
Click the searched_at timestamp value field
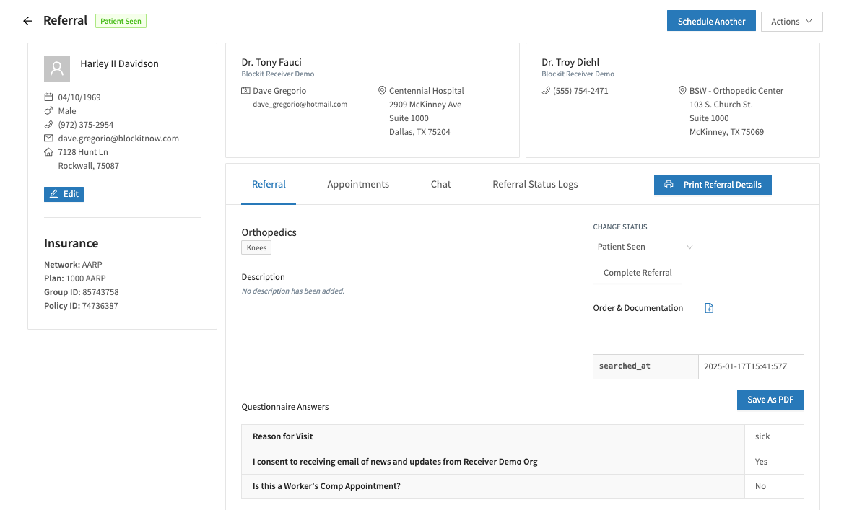751,367
